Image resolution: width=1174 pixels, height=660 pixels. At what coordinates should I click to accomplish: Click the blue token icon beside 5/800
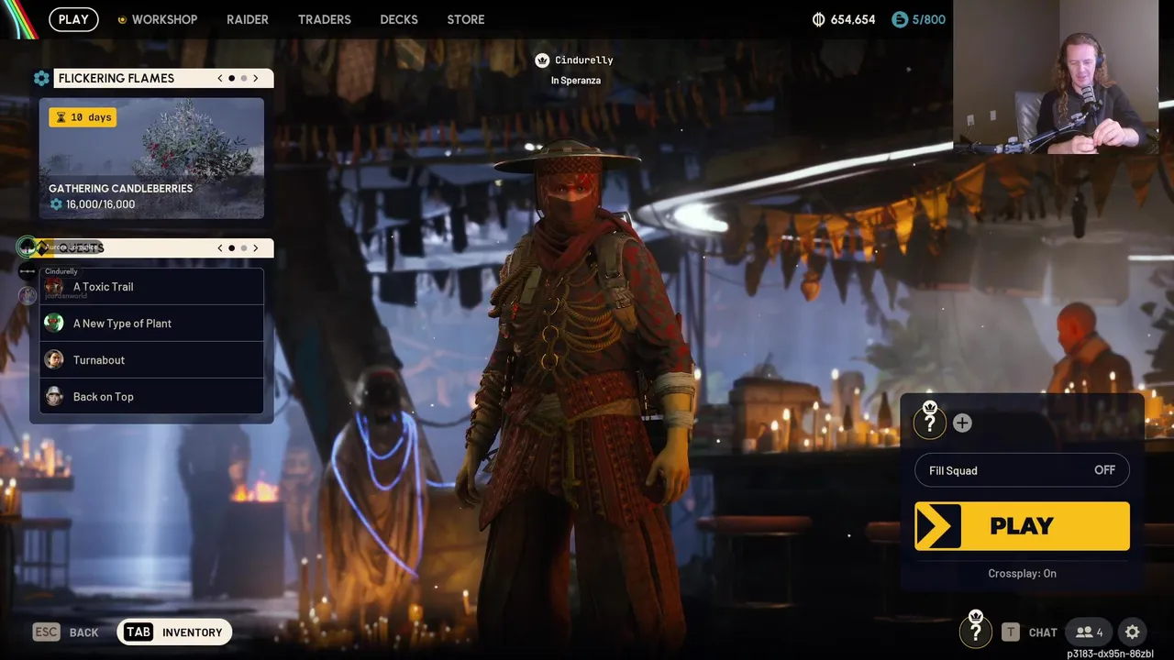900,19
